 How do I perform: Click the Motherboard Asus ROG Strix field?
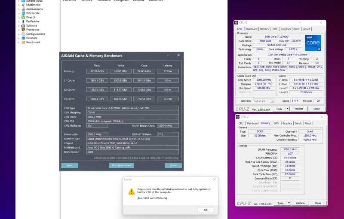point(132,148)
